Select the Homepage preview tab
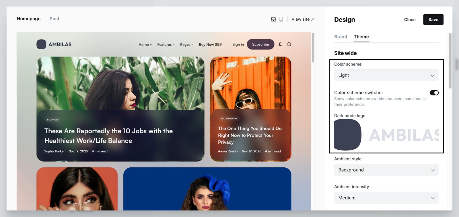Screen dimensions: 459x217 (x=29, y=19)
